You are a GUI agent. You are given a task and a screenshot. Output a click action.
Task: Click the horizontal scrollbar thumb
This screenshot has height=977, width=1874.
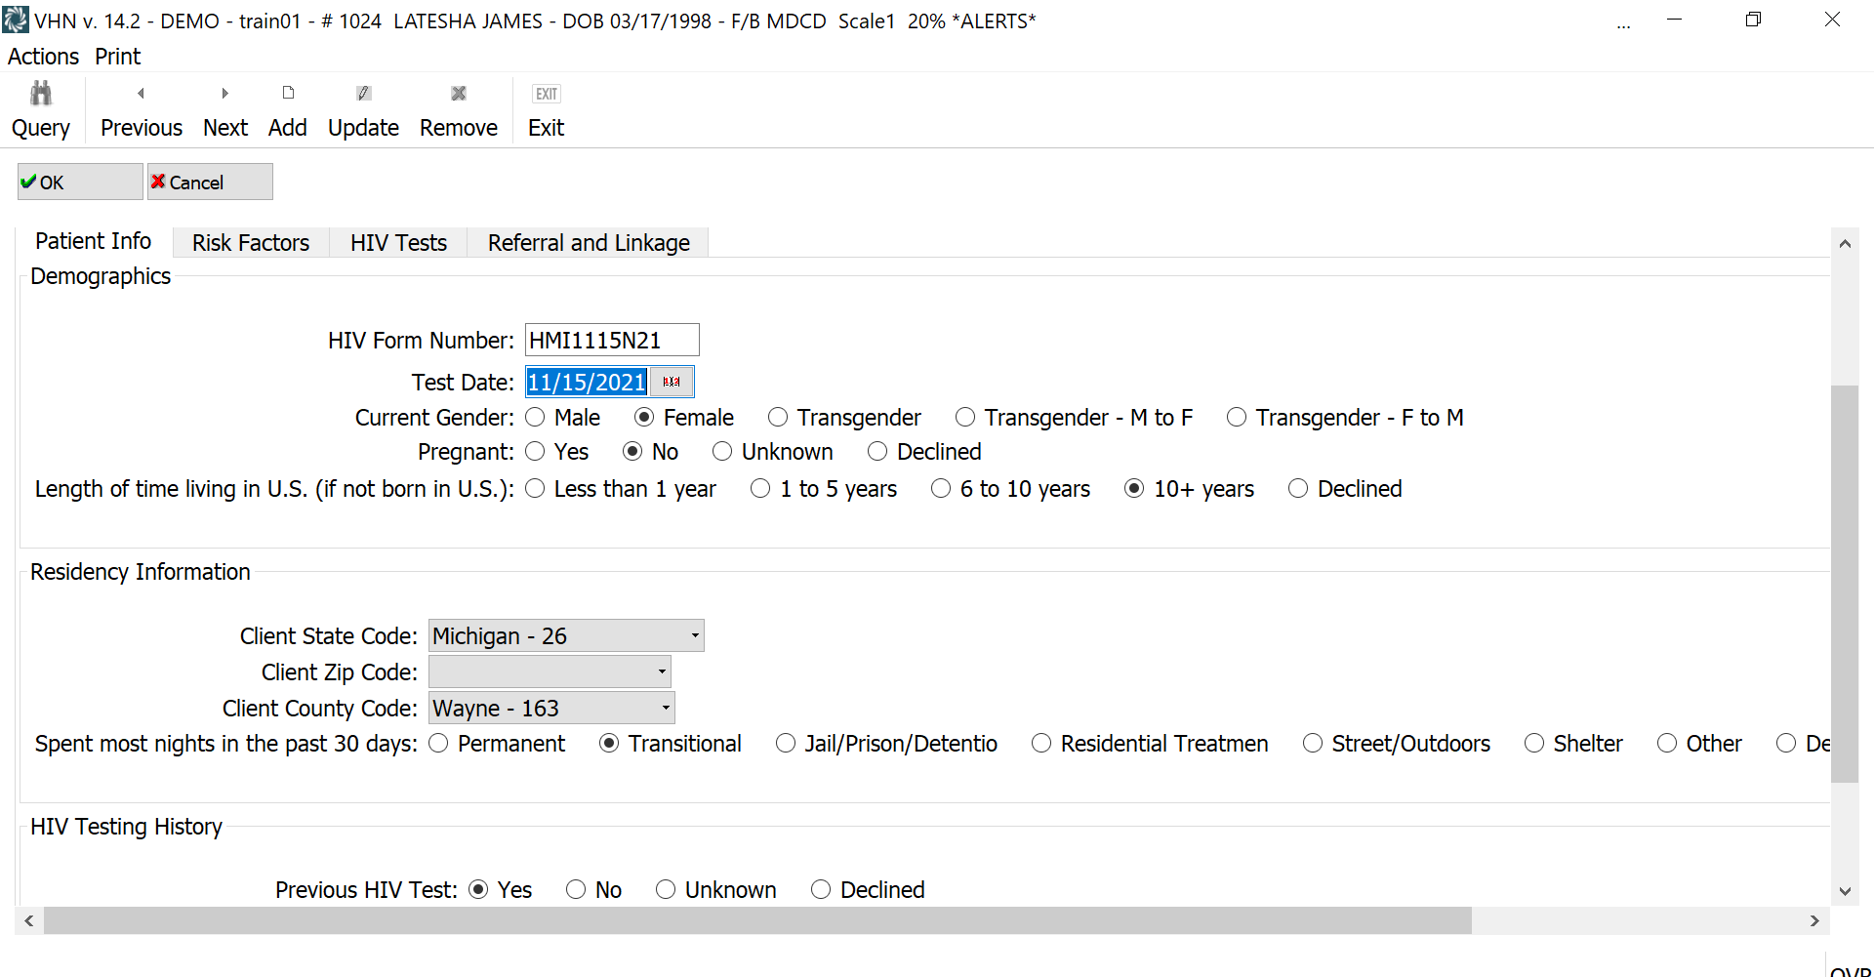[757, 920]
